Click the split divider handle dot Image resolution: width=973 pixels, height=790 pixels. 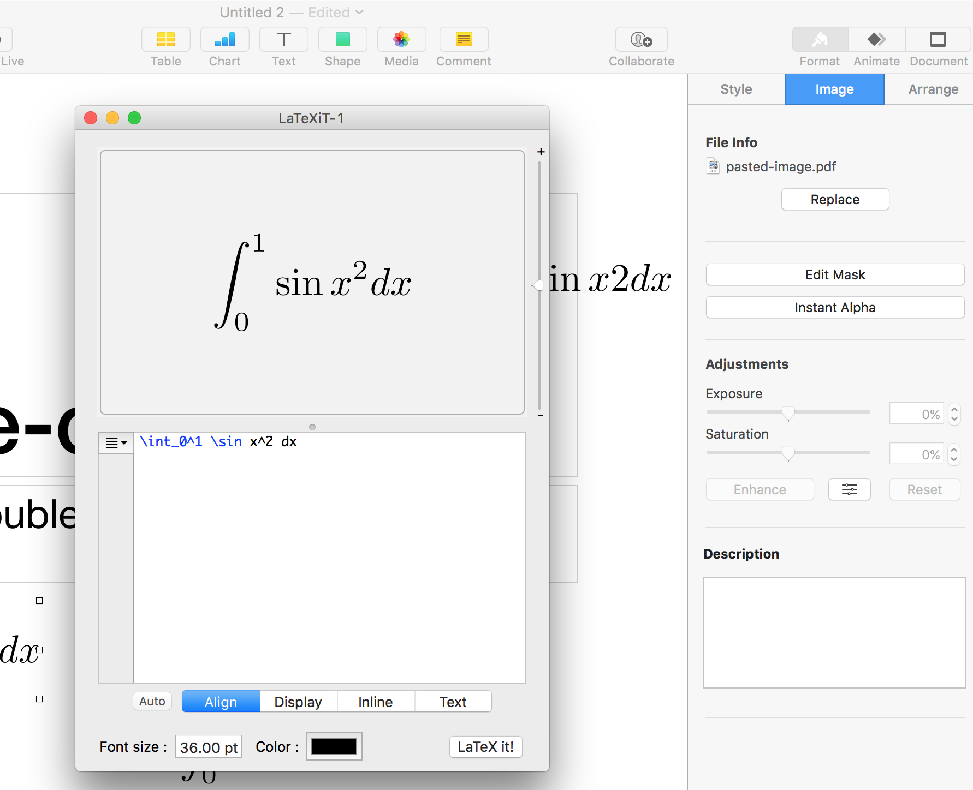pyautogui.click(x=312, y=427)
